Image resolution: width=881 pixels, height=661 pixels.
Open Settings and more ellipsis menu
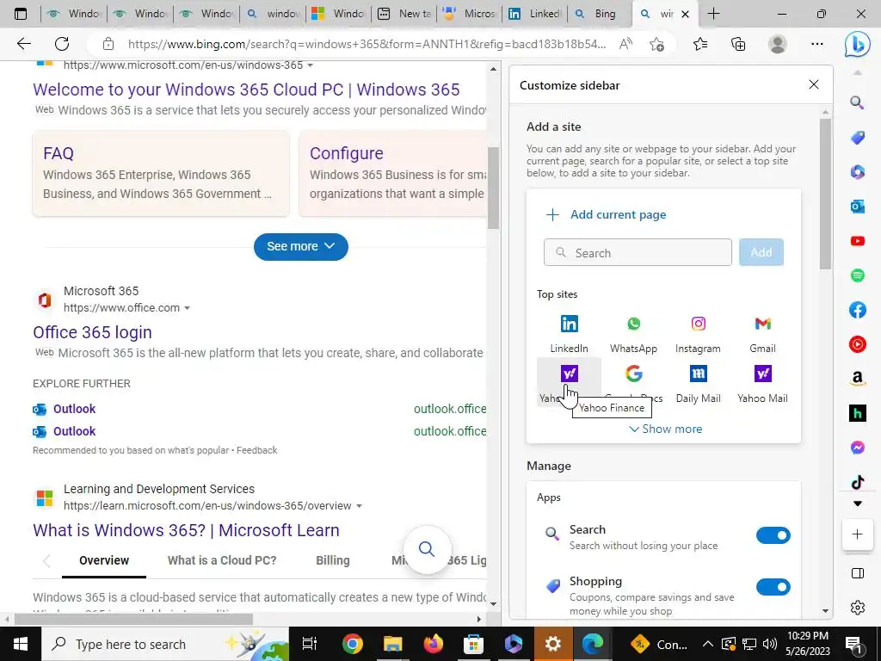(817, 44)
